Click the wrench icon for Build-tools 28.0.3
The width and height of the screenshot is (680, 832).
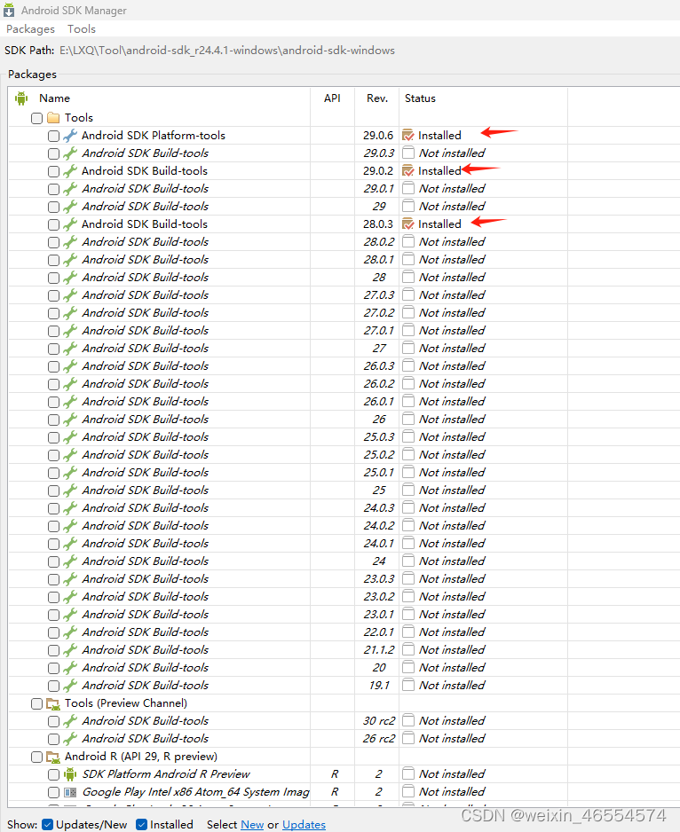(x=69, y=224)
